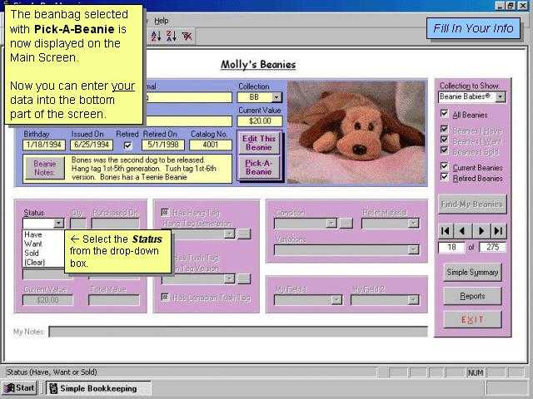Click the Sort Ascending A-Z toolbar icon
The width and height of the screenshot is (533, 399).
pyautogui.click(x=155, y=36)
